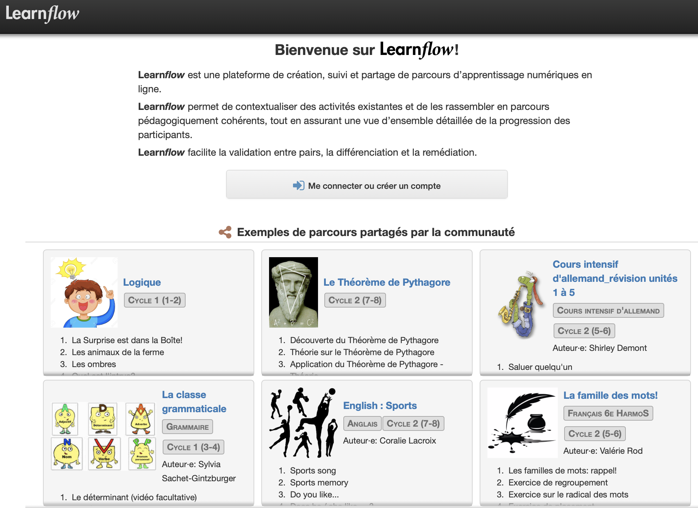This screenshot has height=508, width=698.
Task: Open Le Théorème de Pythagore course
Action: (387, 282)
